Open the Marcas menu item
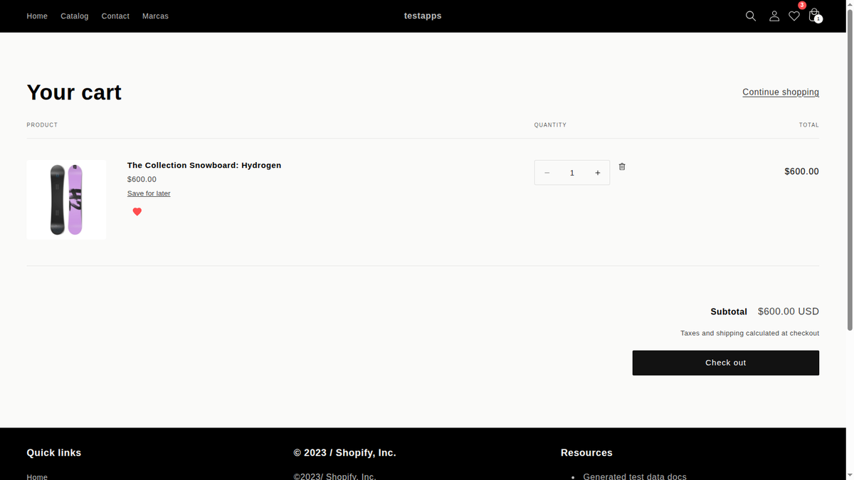The width and height of the screenshot is (854, 480). click(x=155, y=16)
